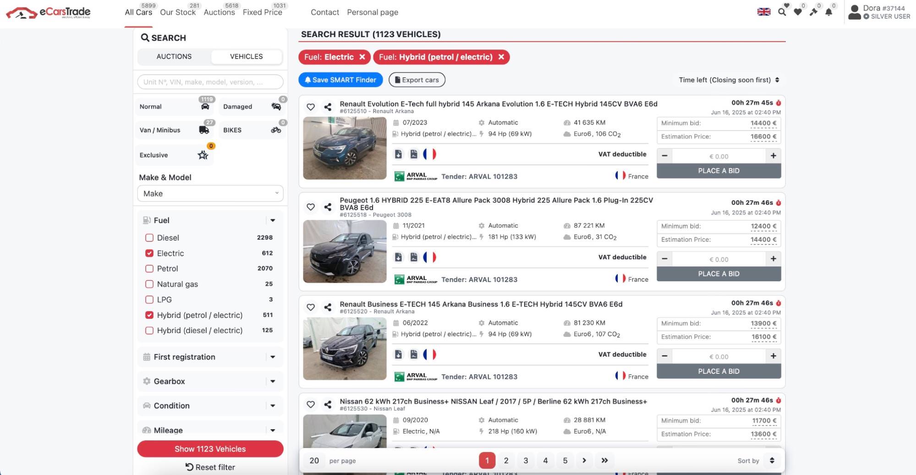Click the eCarsTrade logo
The image size is (916, 475).
click(48, 12)
